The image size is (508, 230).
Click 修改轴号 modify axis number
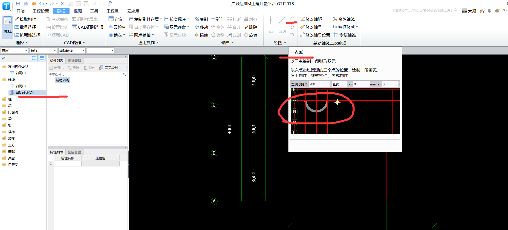tap(311, 27)
